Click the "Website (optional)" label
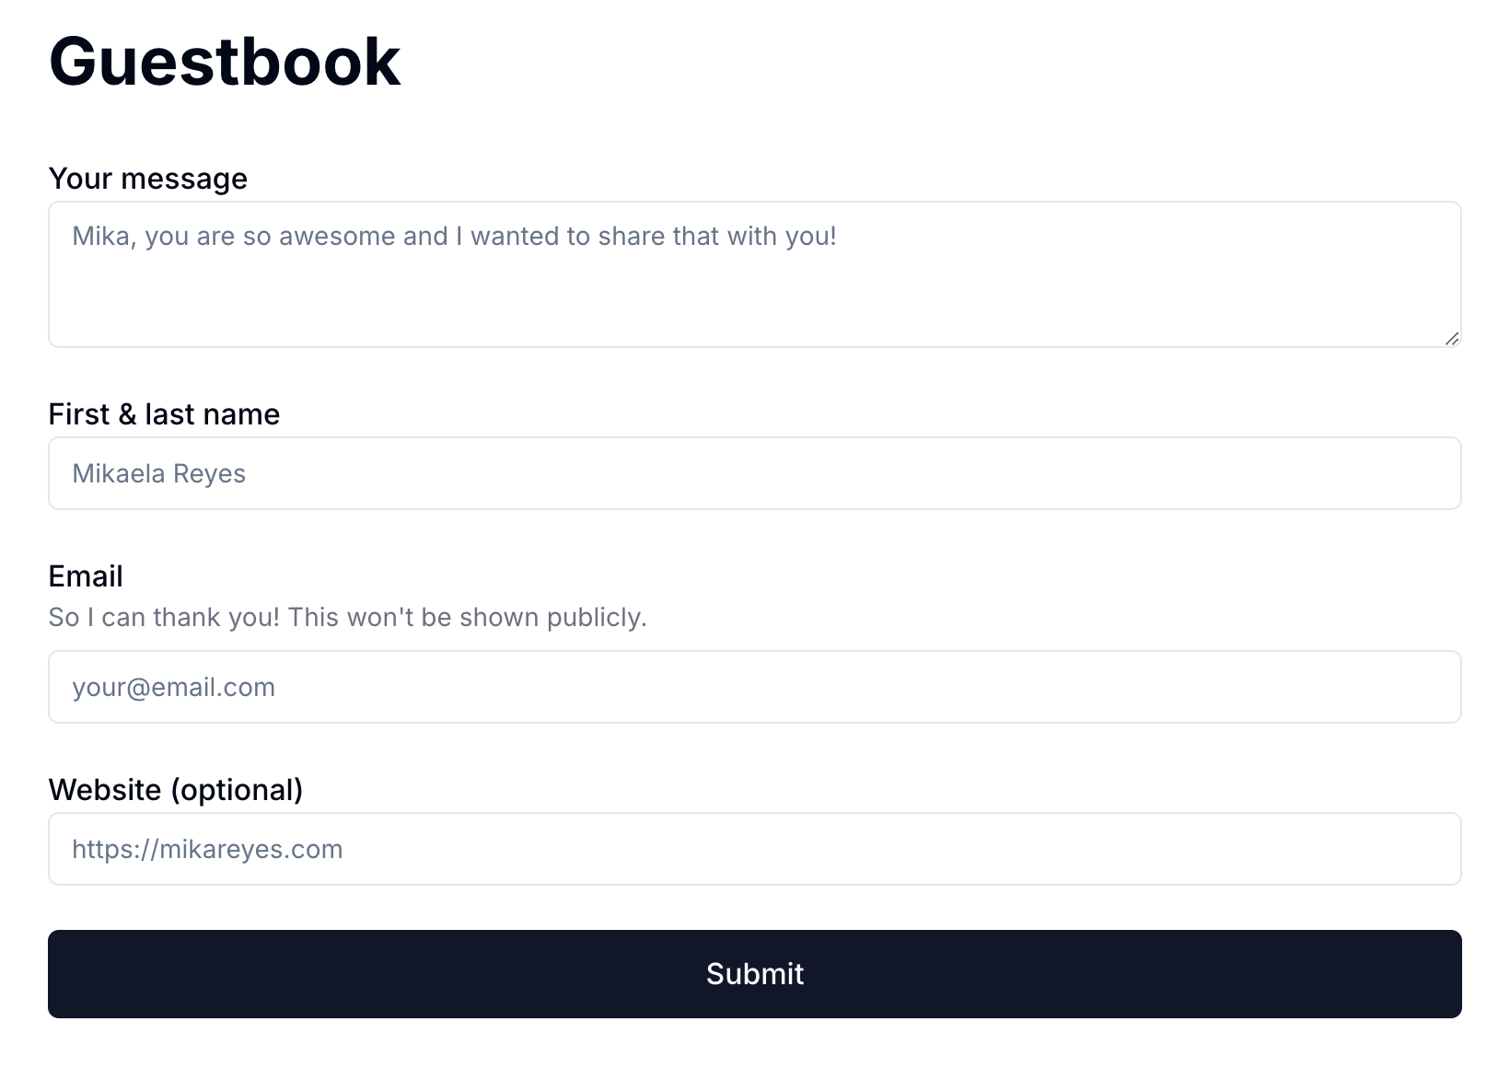Viewport: 1510px width, 1068px height. tap(175, 790)
